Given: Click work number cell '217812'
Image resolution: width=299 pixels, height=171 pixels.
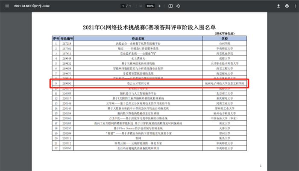Looking at the screenshot, I should [x=67, y=54].
